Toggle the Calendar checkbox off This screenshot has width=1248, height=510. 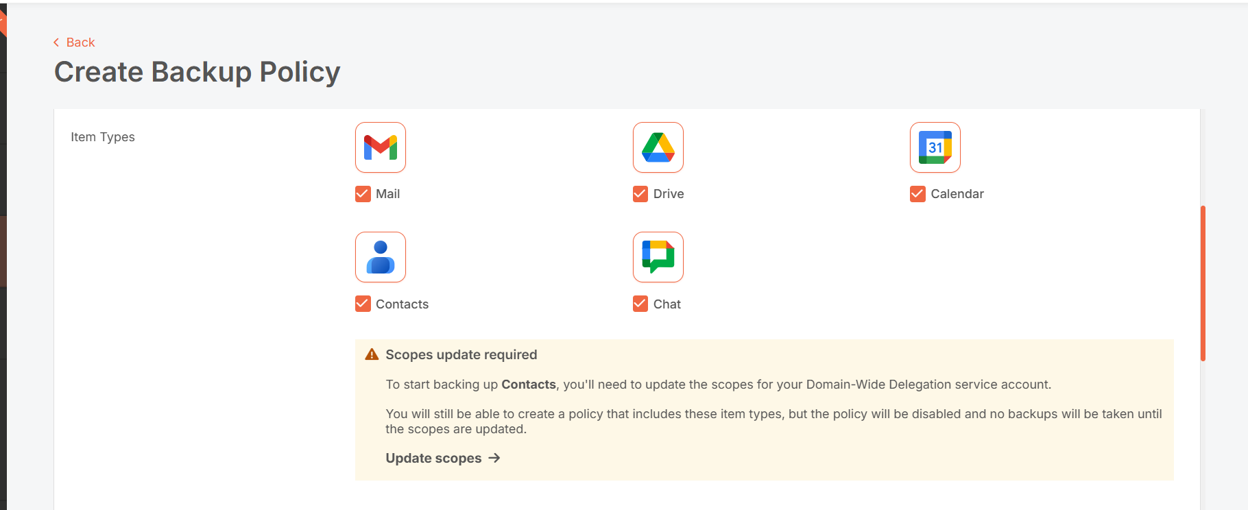coord(917,194)
